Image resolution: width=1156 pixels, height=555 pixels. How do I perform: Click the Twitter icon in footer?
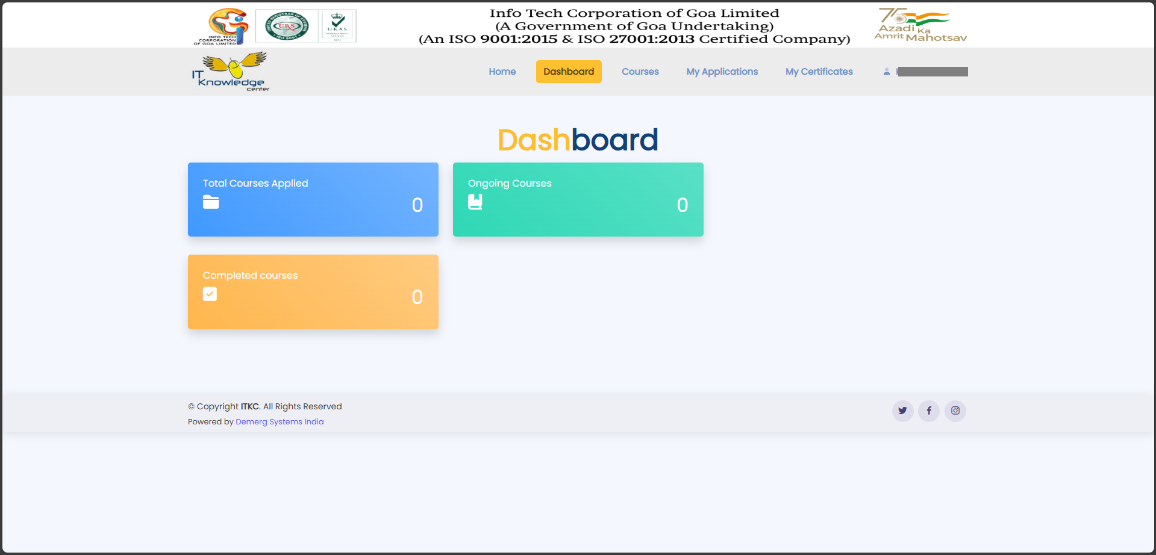coord(902,411)
